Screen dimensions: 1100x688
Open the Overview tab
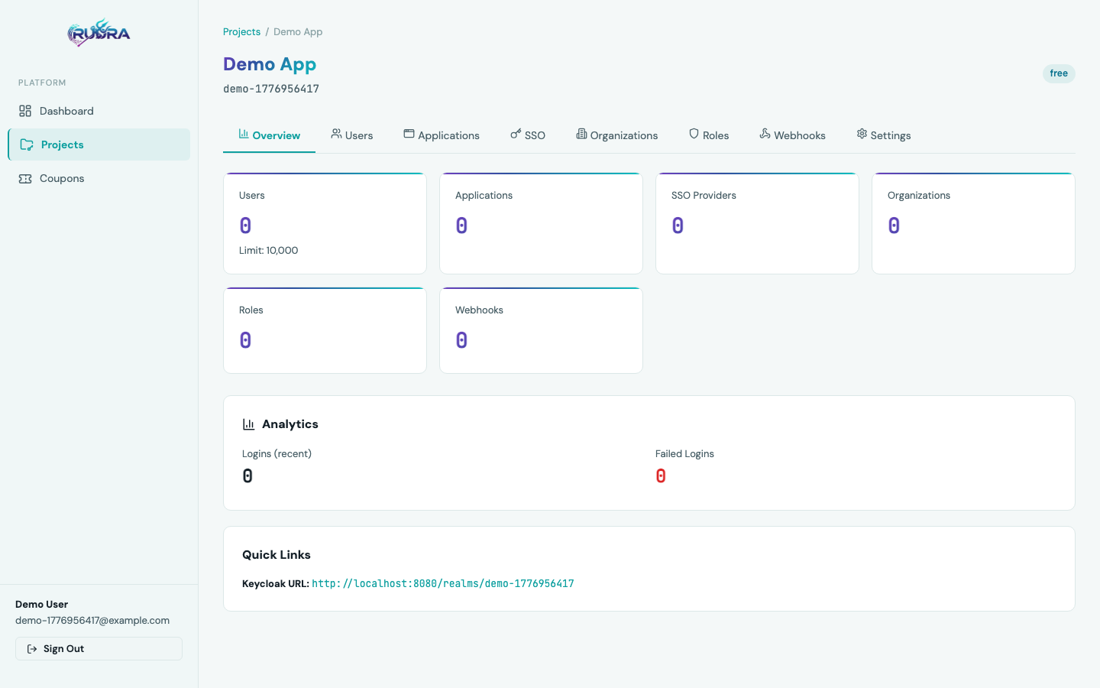coord(269,135)
